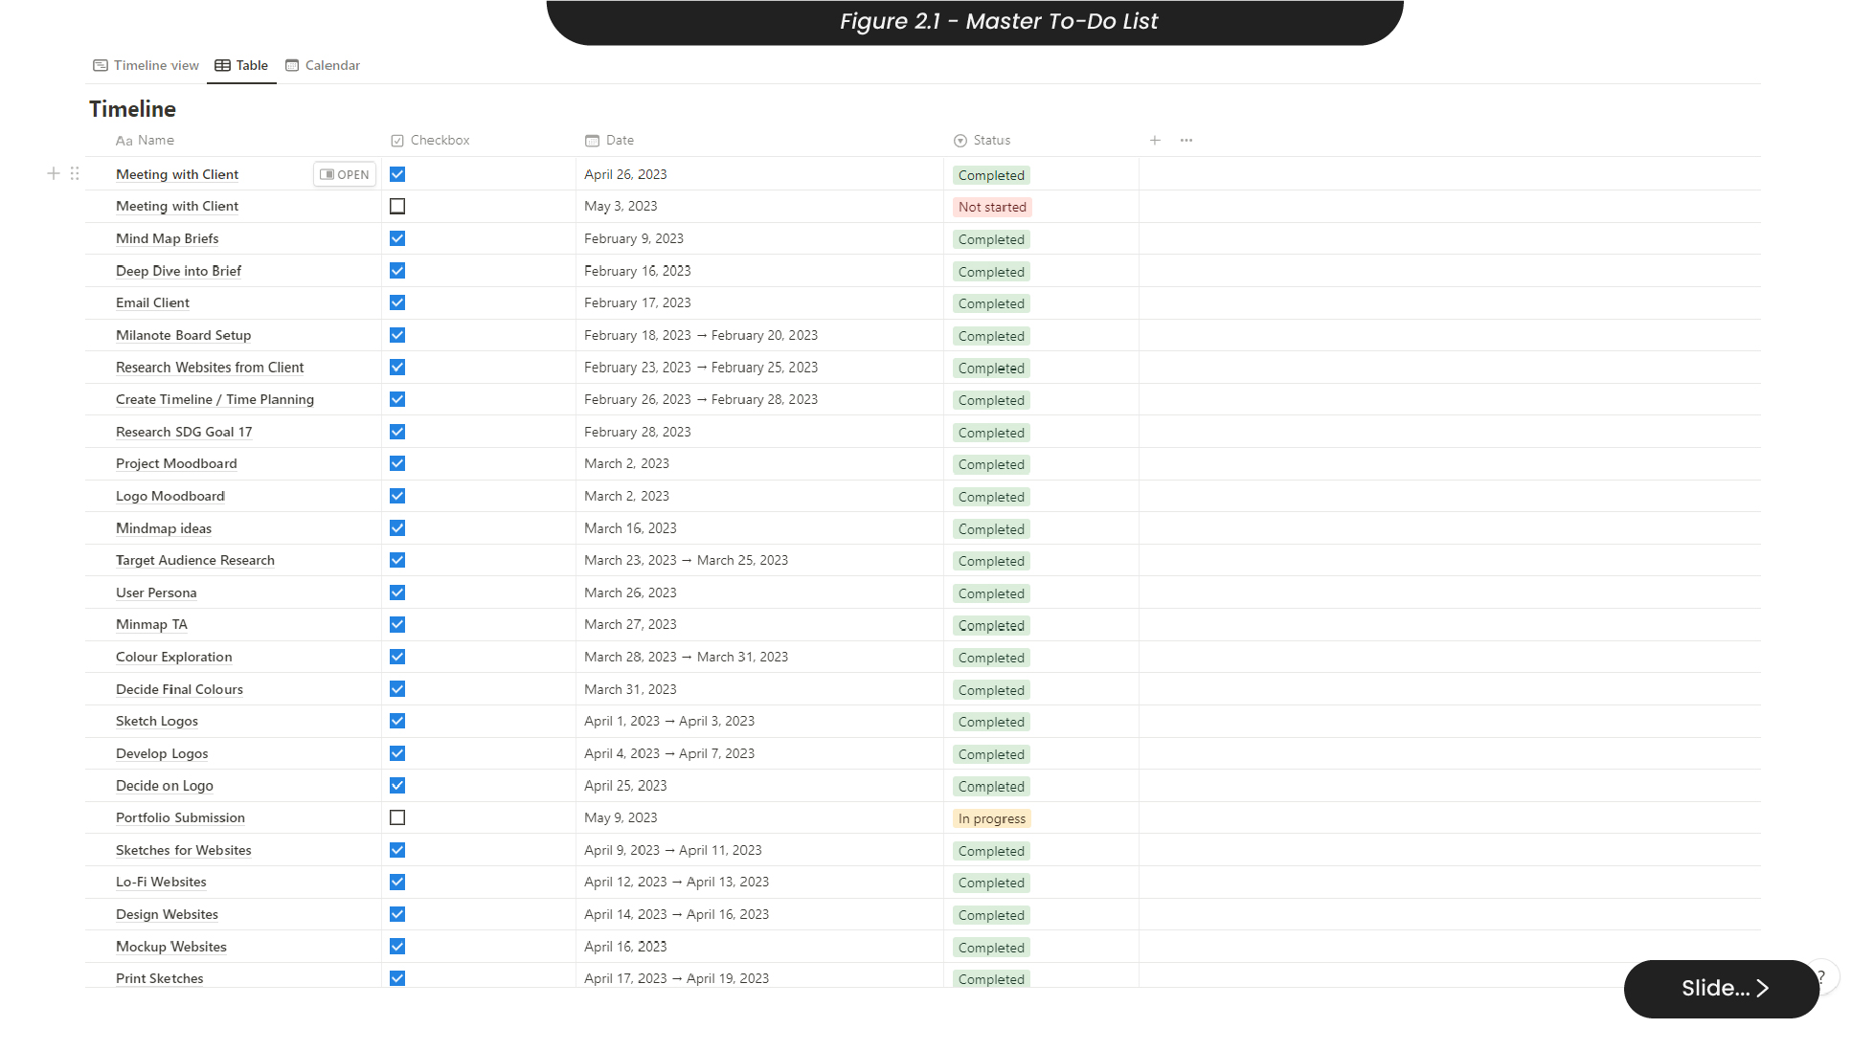
Task: Click the Timeline database title
Action: coord(132,109)
